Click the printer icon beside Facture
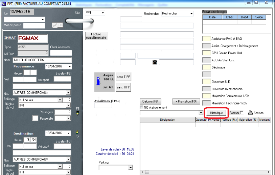The height and width of the screenshot is (175, 275). (x=250, y=113)
